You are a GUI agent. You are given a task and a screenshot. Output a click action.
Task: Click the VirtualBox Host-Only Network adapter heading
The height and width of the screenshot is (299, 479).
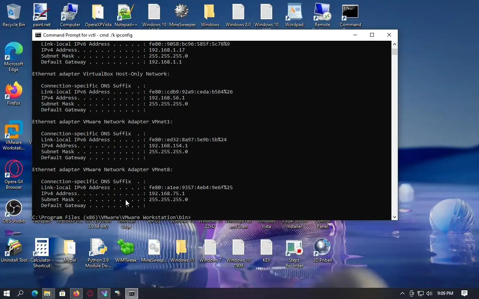(101, 74)
